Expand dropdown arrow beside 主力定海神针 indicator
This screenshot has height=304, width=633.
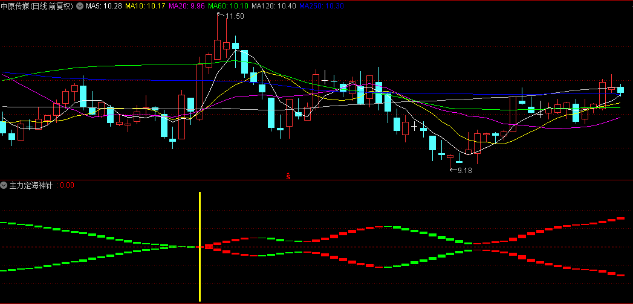(x=4, y=185)
